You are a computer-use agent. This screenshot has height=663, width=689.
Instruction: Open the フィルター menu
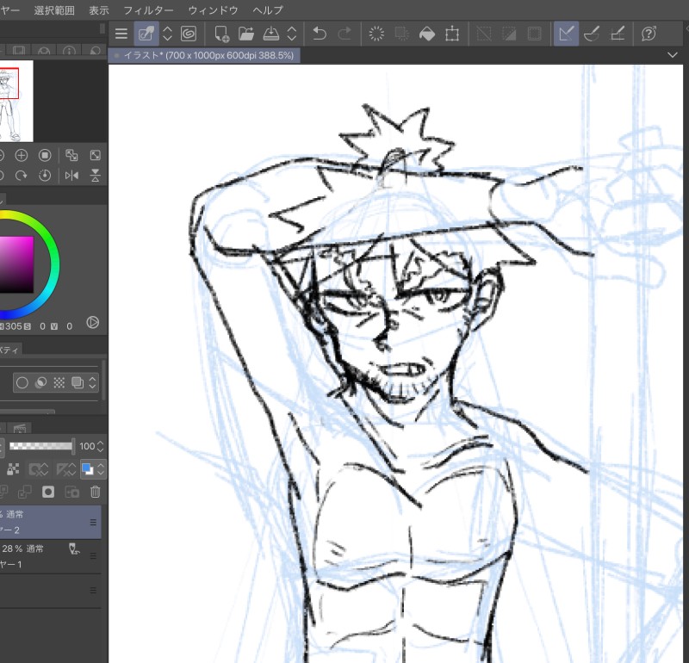point(148,9)
